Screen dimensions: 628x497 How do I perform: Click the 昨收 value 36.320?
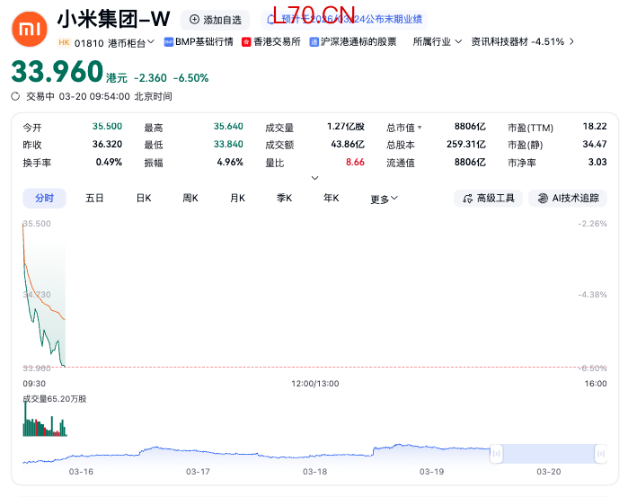pos(107,145)
